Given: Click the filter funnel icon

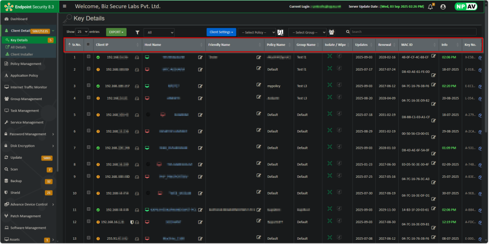Looking at the screenshot, I should tap(138, 32).
